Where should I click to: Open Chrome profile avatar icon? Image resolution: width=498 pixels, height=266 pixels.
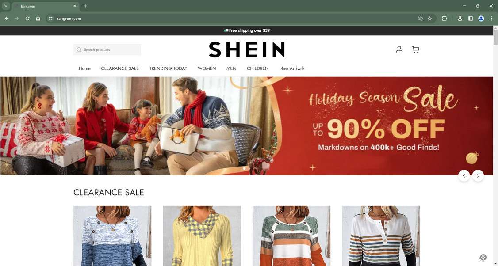[481, 19]
